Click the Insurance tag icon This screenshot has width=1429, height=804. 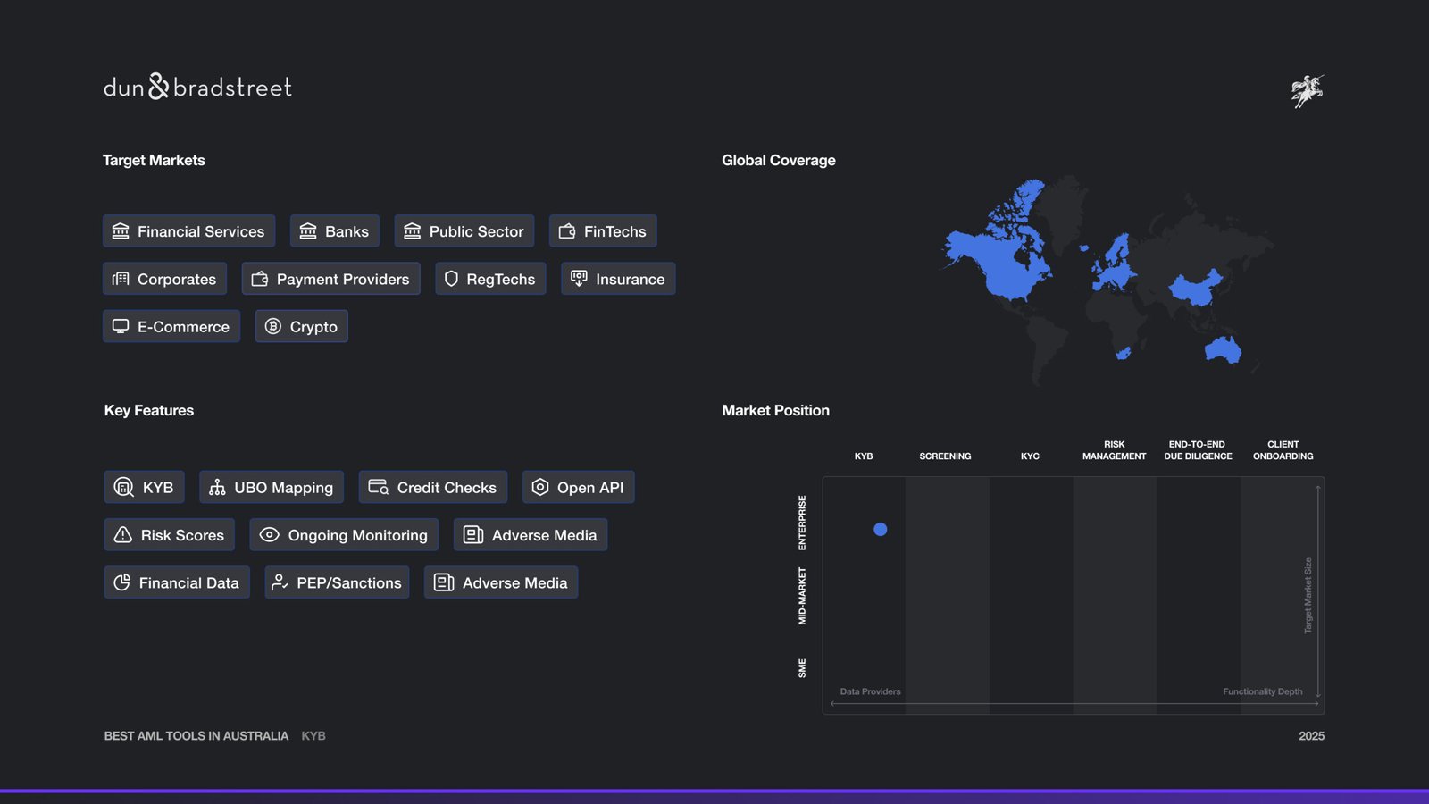click(x=579, y=279)
